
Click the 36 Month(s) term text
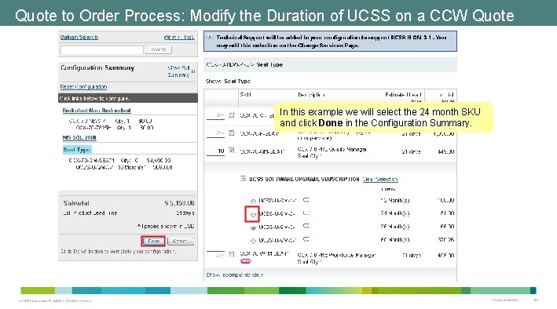click(395, 227)
